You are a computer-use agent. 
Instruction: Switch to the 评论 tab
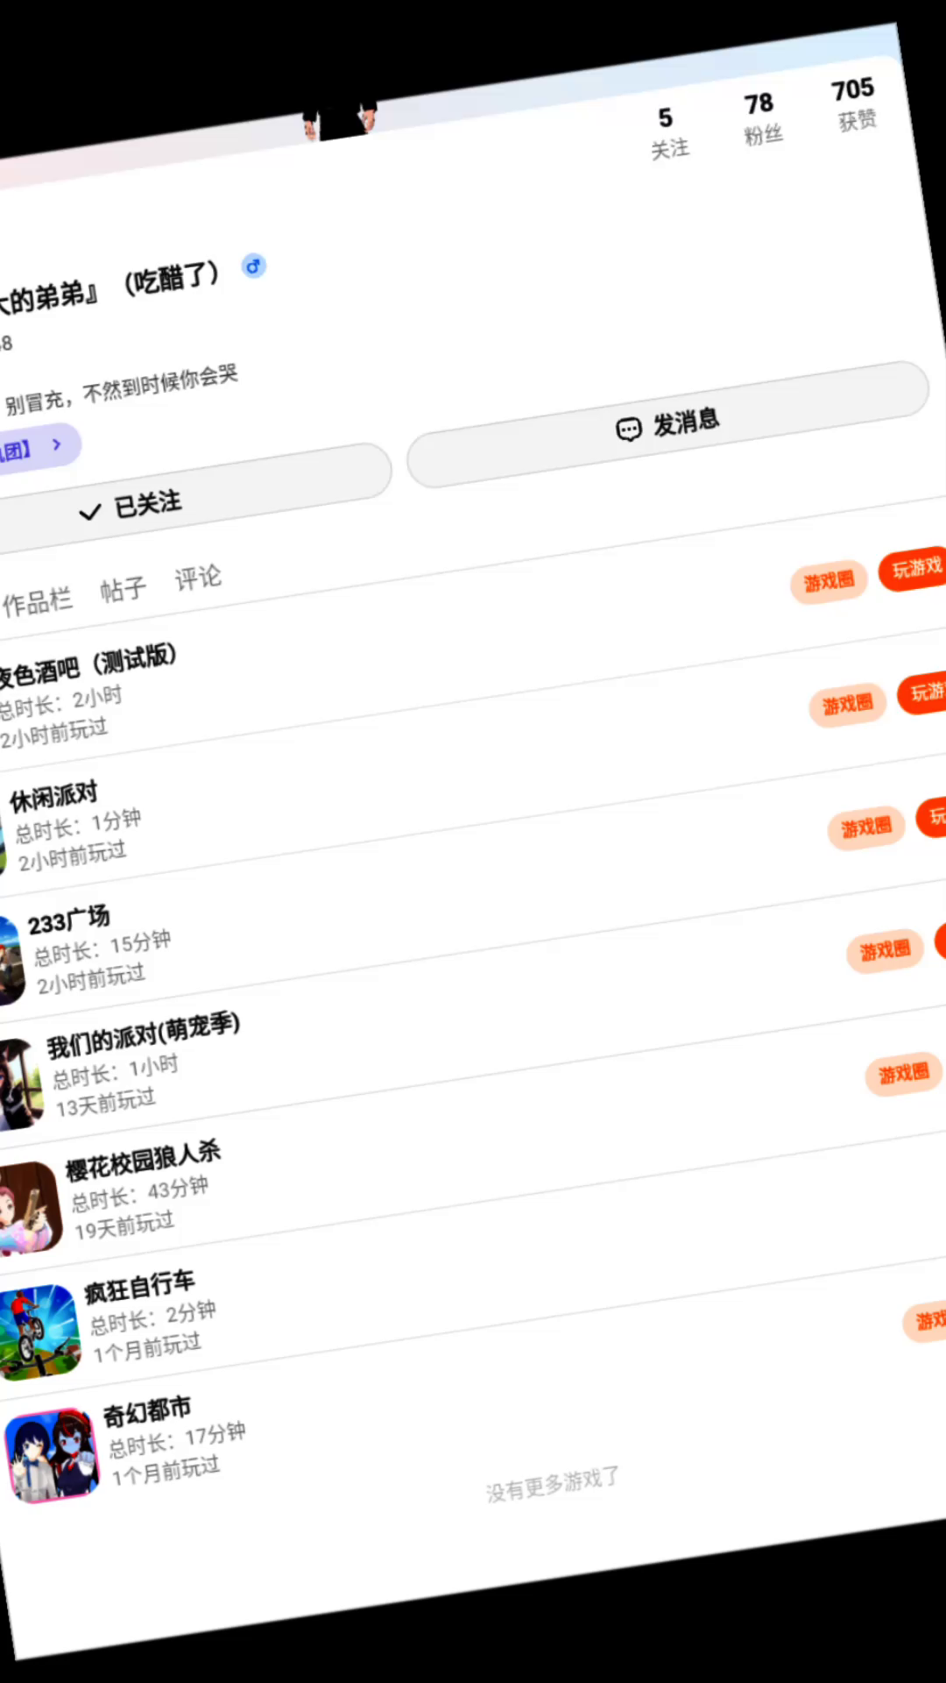click(198, 578)
